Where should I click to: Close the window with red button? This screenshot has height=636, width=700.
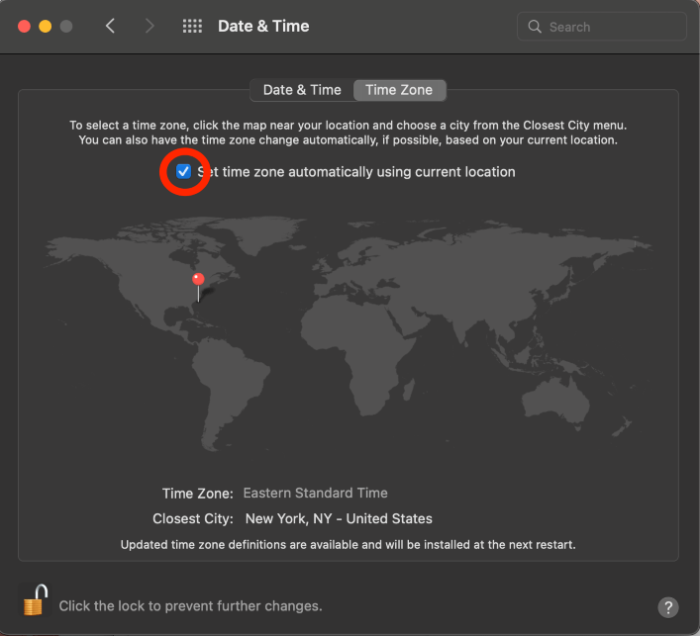(24, 27)
